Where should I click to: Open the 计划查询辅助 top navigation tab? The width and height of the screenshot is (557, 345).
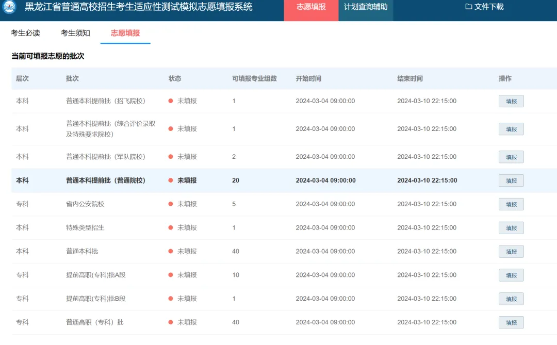(366, 7)
